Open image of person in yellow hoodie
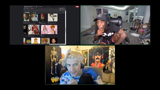This screenshot has width=160, height=90. [x=35, y=41]
